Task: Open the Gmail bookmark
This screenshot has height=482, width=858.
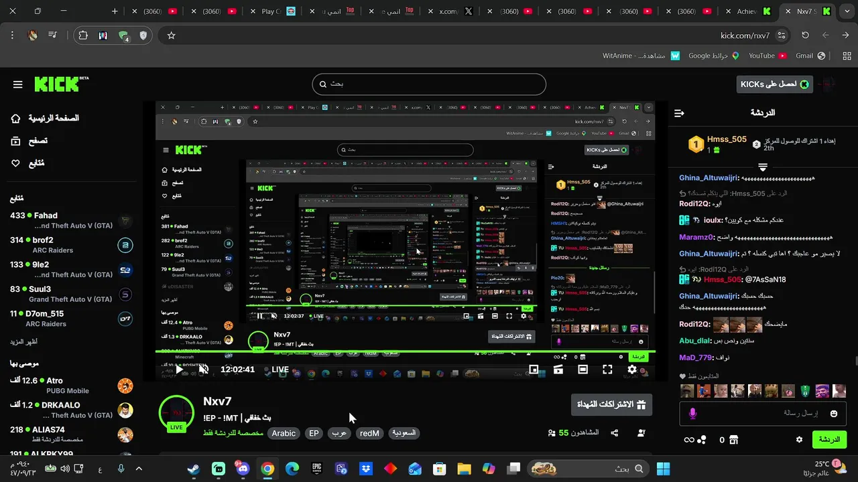Action: pos(810,56)
